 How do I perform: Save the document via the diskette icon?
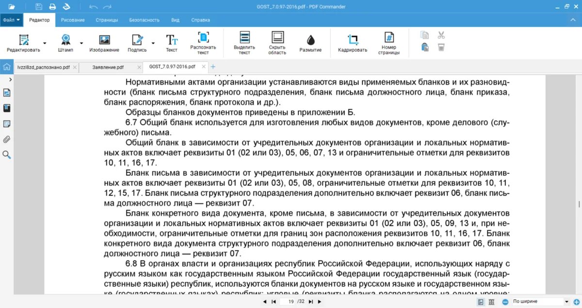tap(39, 7)
